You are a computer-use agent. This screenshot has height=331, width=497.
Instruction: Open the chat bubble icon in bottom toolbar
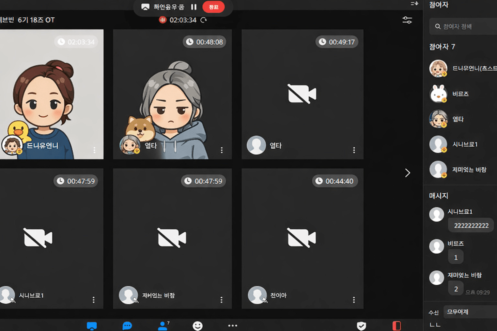[127, 326]
